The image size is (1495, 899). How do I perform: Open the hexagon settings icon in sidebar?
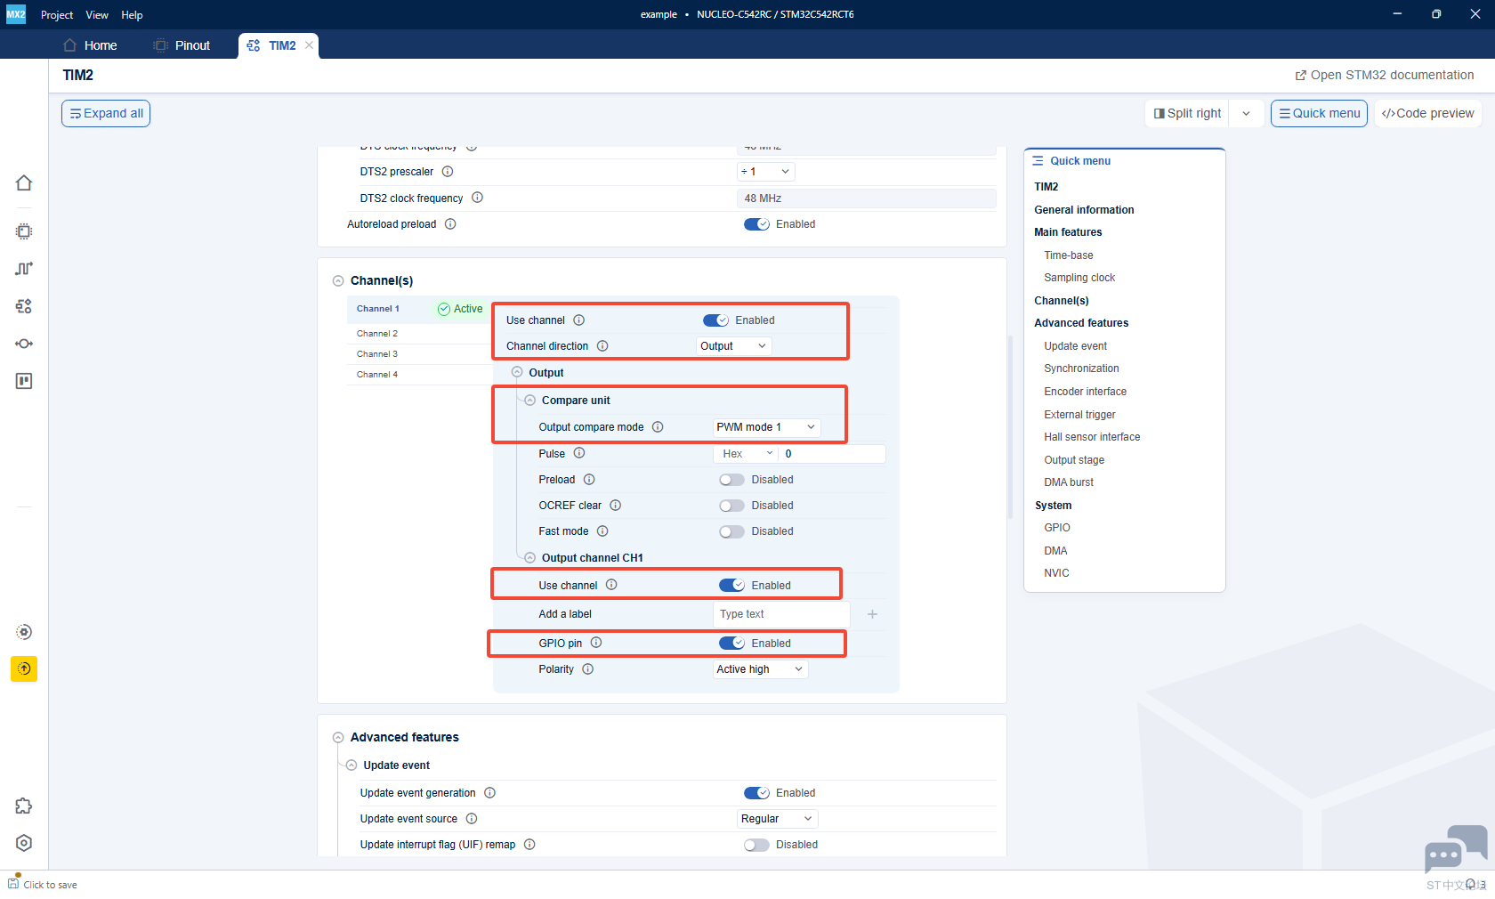click(x=24, y=843)
